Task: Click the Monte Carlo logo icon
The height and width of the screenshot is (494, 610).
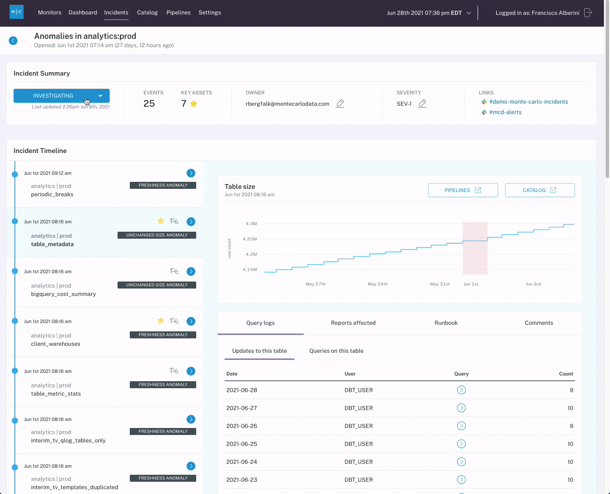Action: [17, 12]
